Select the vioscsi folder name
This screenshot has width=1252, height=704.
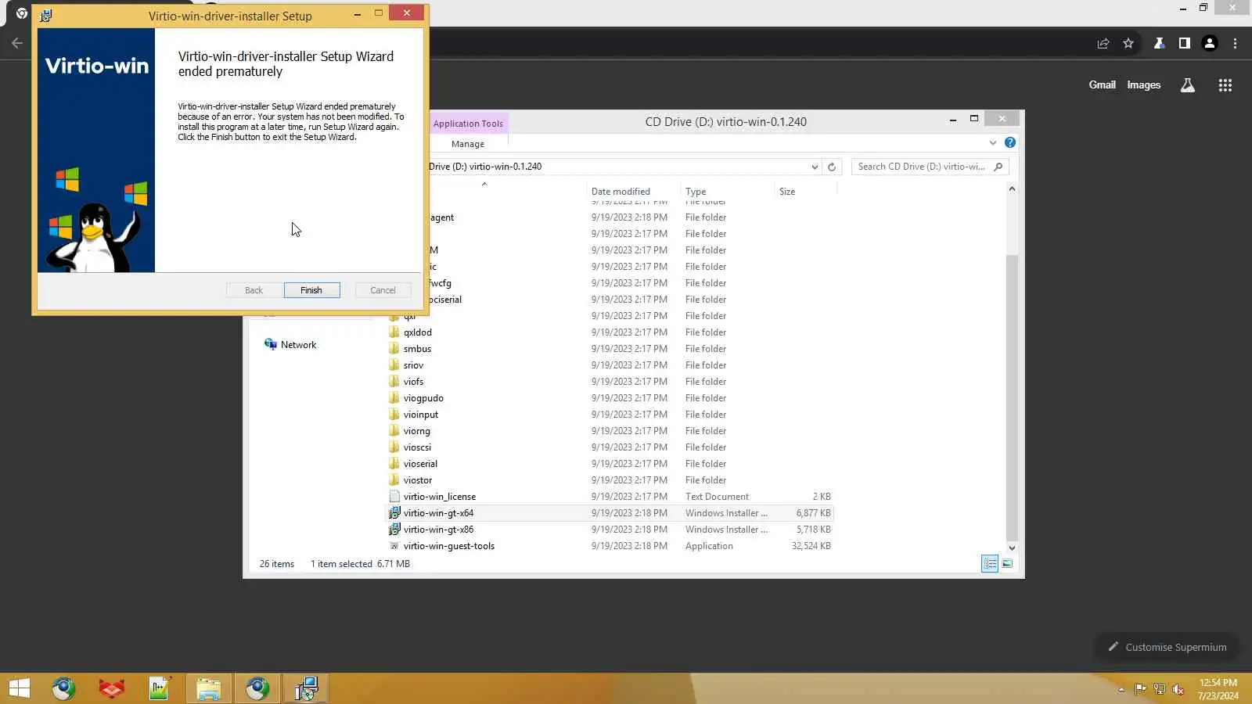(417, 447)
